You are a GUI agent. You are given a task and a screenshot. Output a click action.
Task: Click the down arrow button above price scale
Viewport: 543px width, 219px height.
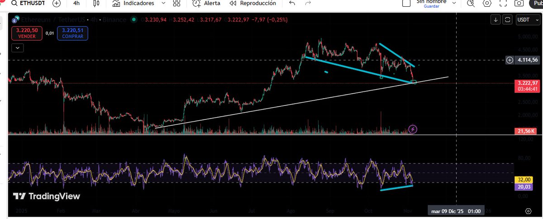pos(496,20)
